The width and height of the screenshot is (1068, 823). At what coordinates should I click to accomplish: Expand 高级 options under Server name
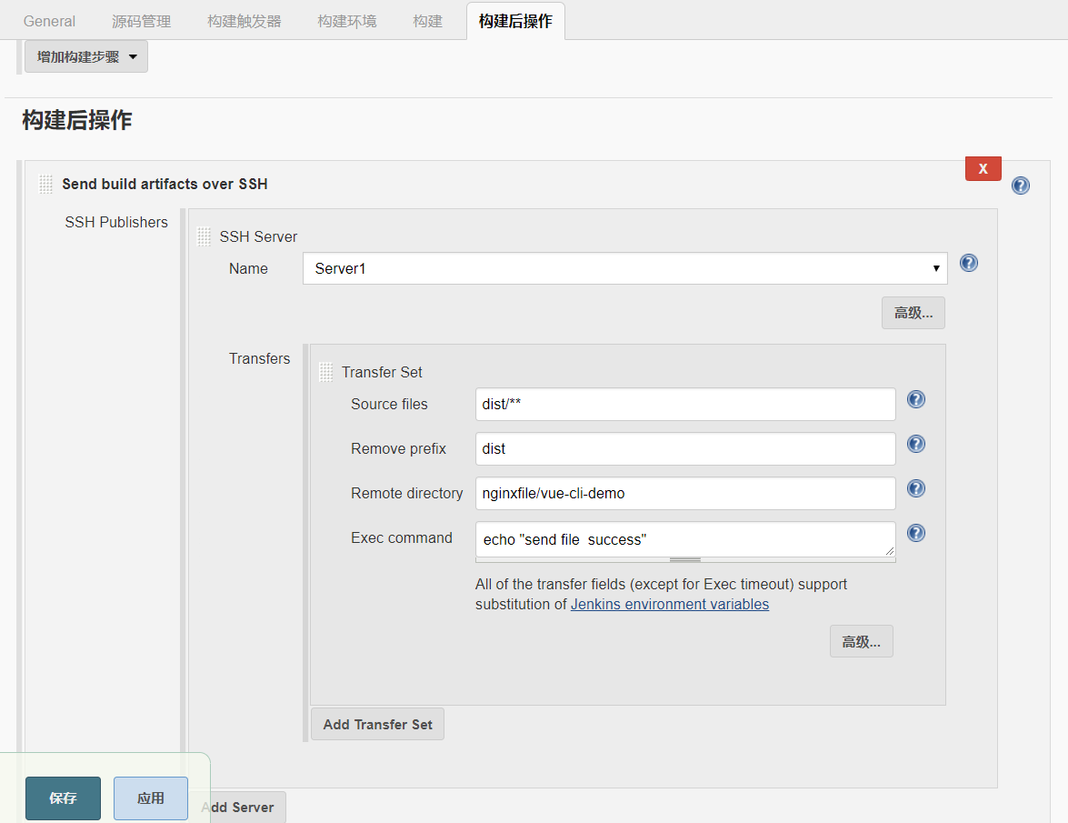913,313
